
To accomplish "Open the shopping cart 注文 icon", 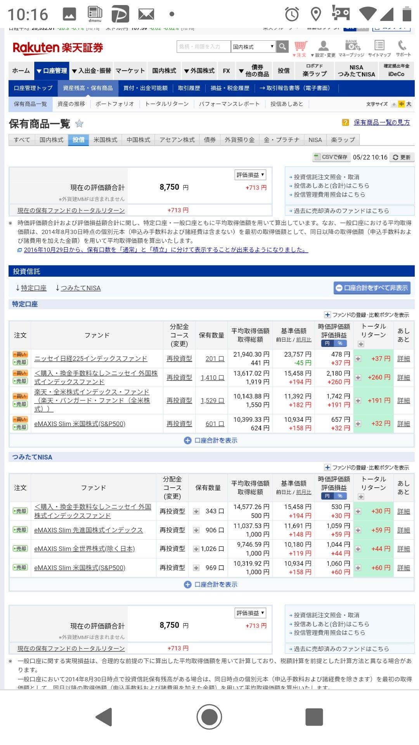I will (x=300, y=49).
